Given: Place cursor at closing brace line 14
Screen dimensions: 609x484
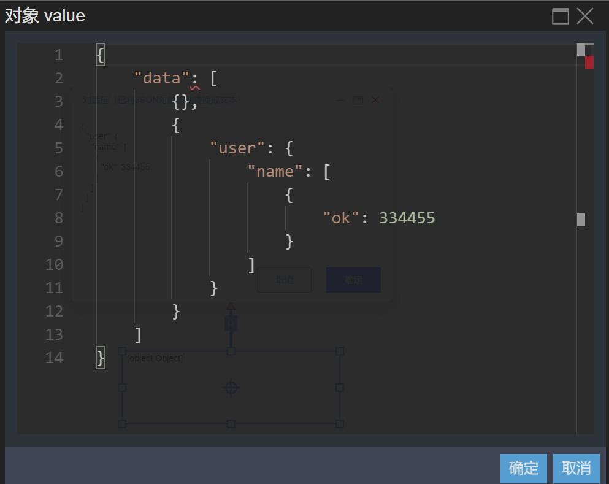Looking at the screenshot, I should [x=101, y=358].
